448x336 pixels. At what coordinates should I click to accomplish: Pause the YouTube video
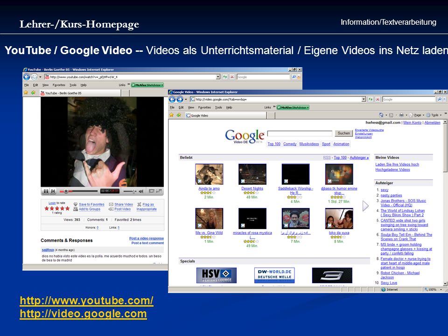(x=46, y=191)
